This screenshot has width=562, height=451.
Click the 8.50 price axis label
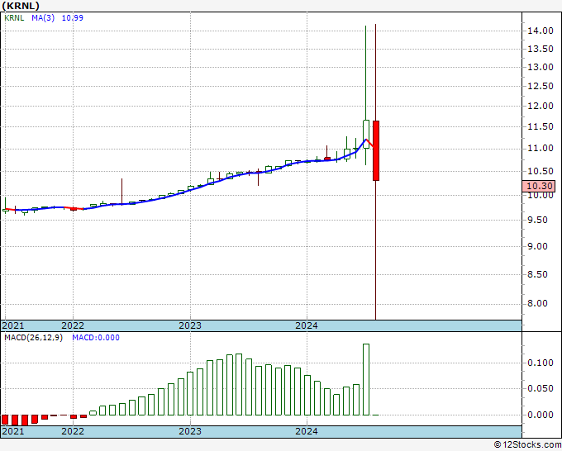pyautogui.click(x=538, y=274)
